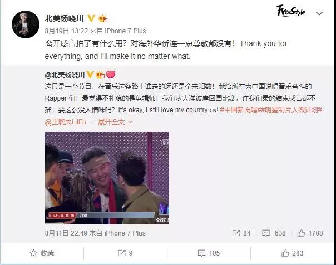
Task: Click the gold V verified badge beside top username
Action: tap(91, 18)
